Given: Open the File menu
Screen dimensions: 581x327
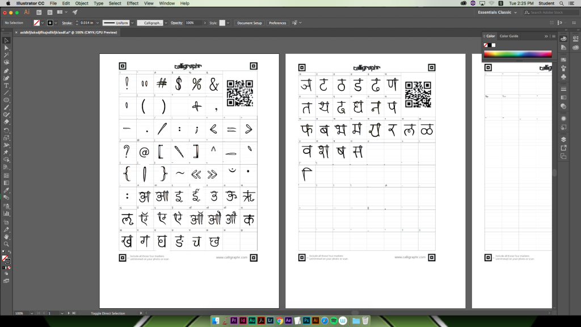Looking at the screenshot, I should click(53, 3).
